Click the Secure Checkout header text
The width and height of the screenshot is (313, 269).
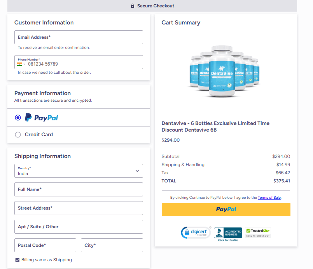pos(156,6)
